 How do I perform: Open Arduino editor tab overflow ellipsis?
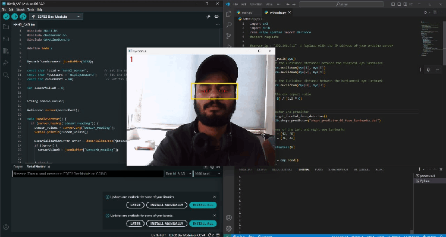(x=217, y=24)
